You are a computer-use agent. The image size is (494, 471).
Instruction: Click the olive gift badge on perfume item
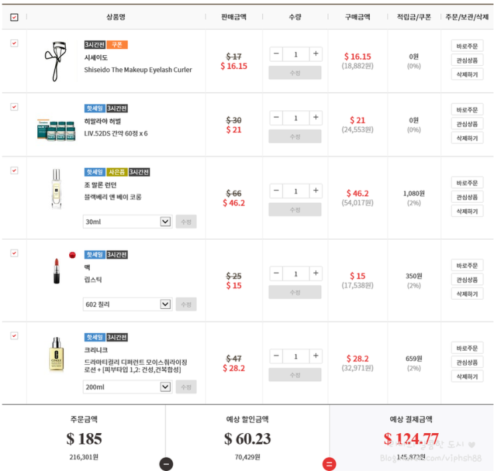click(x=117, y=172)
